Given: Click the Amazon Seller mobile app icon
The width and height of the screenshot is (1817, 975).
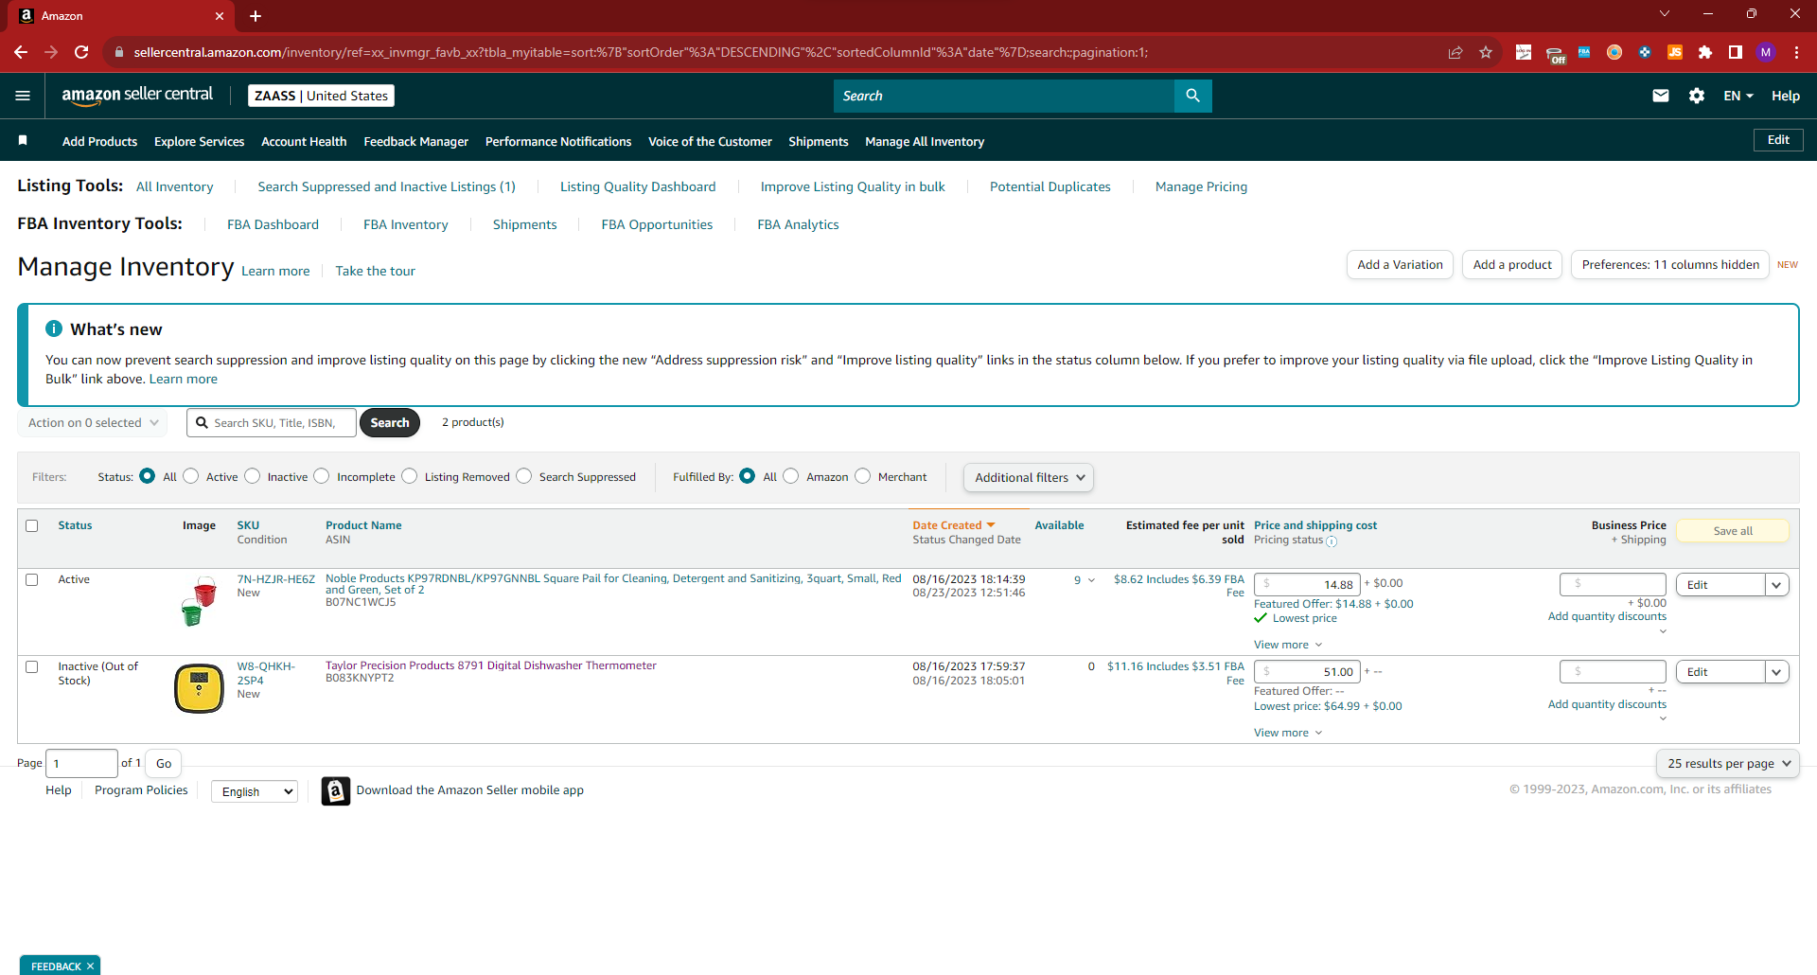Looking at the screenshot, I should click(336, 790).
